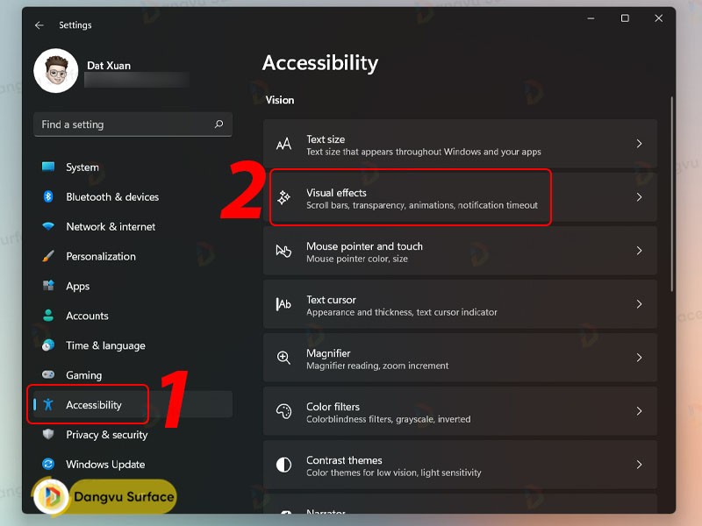Click the Bluetooth & devices icon
This screenshot has width=702, height=526.
(x=48, y=197)
